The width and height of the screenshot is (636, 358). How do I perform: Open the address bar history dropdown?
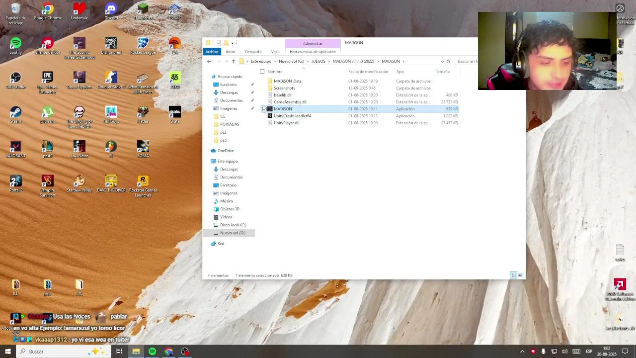pos(442,61)
